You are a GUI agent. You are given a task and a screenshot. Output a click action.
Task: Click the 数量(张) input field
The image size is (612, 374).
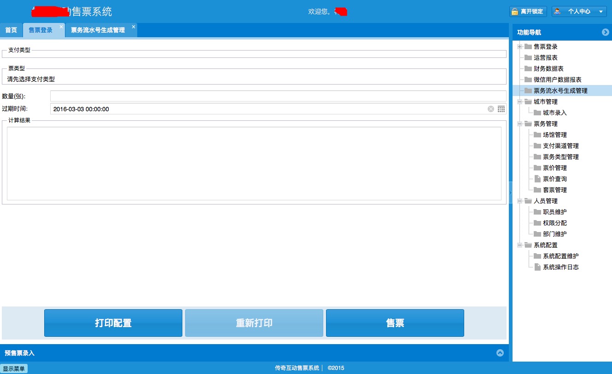278,96
